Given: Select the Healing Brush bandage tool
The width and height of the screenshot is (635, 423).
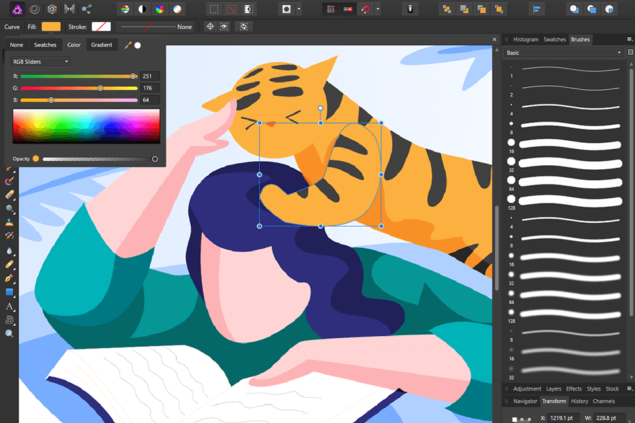Looking at the screenshot, I should (x=9, y=264).
